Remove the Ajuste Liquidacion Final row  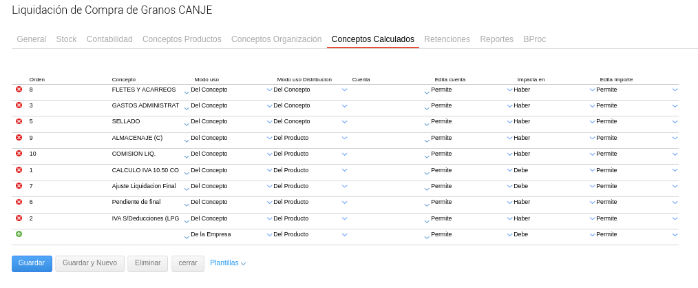[x=19, y=186]
